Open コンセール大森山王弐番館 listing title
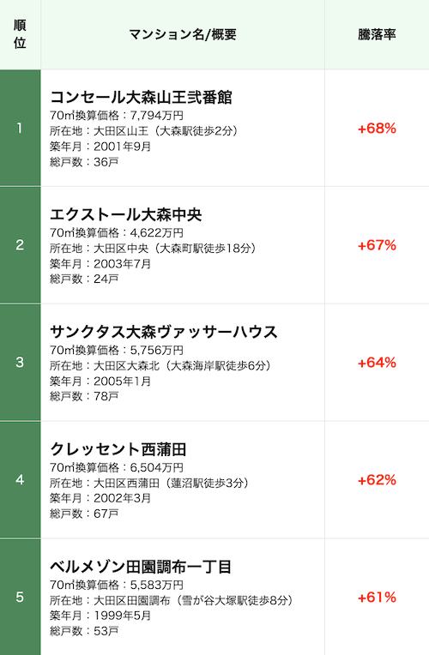 point(141,97)
